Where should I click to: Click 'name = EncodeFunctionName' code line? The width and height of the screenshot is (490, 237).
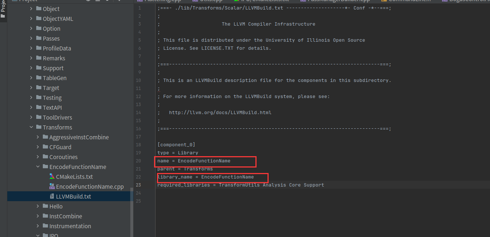pyautogui.click(x=194, y=161)
